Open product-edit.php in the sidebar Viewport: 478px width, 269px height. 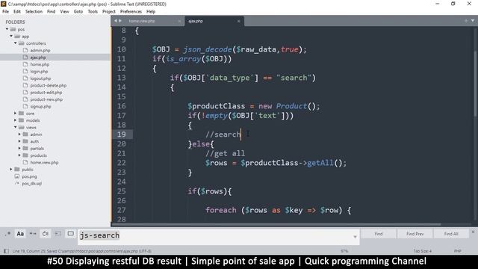click(x=46, y=93)
